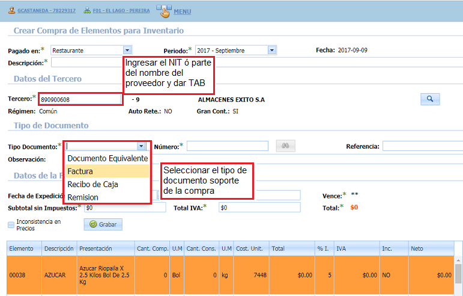The width and height of the screenshot is (463, 296).
Task: Click the Bol unit cell
Action: 177,275
